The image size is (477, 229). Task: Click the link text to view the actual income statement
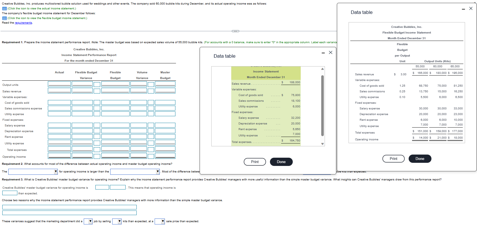(42, 9)
